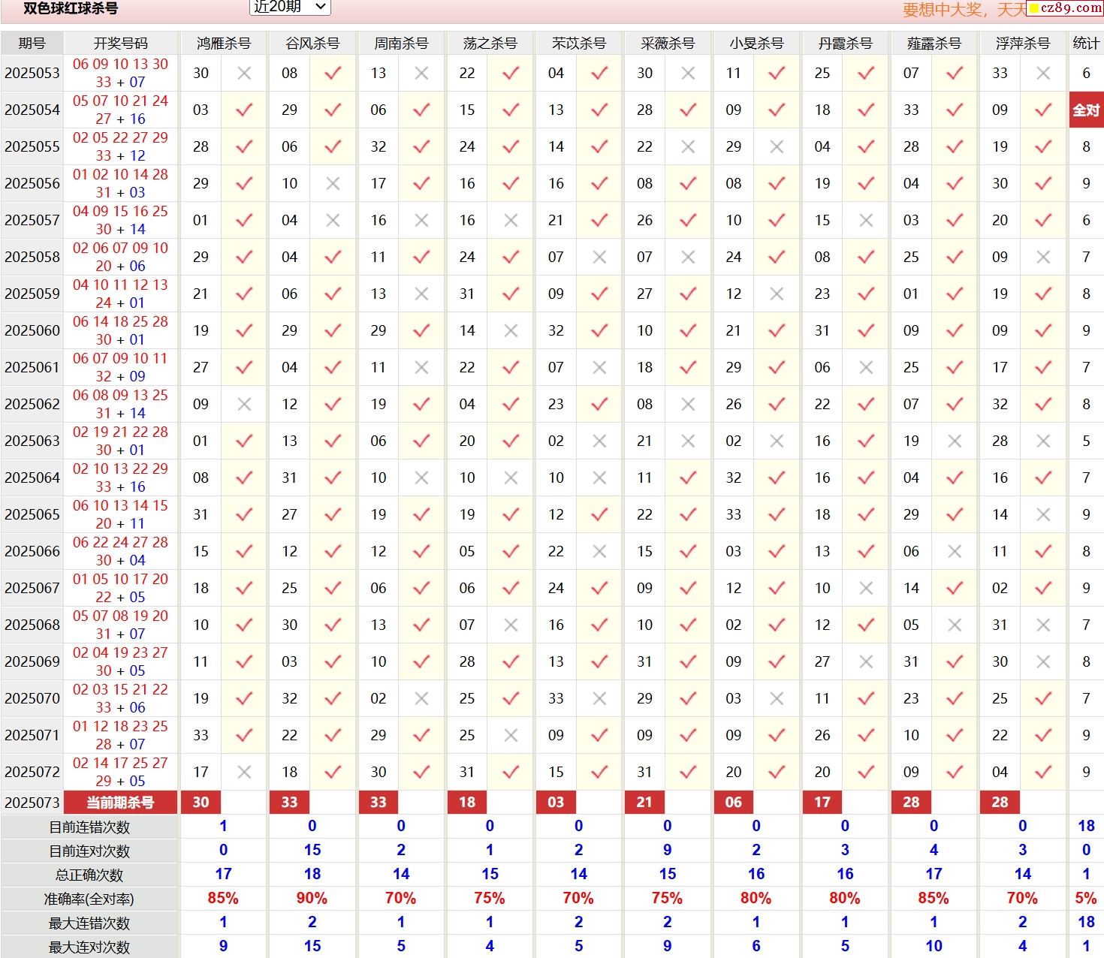Click the 荡之杀号 column header
This screenshot has width=1104, height=958.
click(x=490, y=44)
